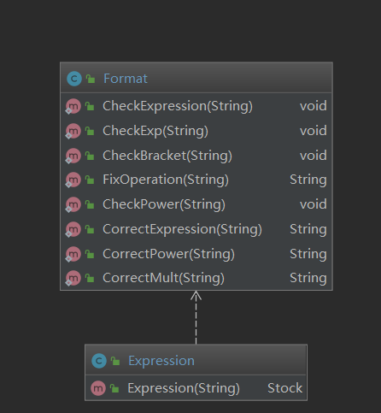Image resolution: width=381 pixels, height=413 pixels.
Task: Click the method icon beside CheckExpression(String)
Action: coord(73,106)
